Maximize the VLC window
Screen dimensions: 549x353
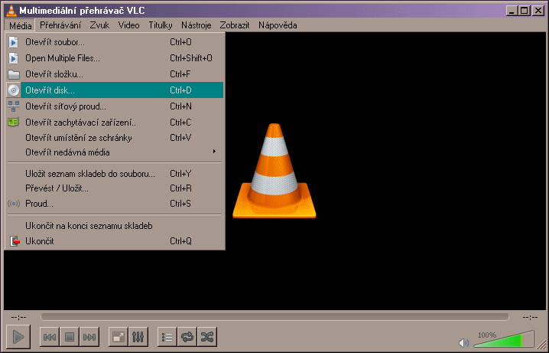tap(524, 11)
